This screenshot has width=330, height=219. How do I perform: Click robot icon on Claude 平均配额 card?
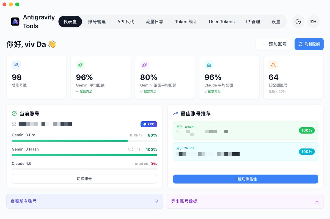point(209,65)
